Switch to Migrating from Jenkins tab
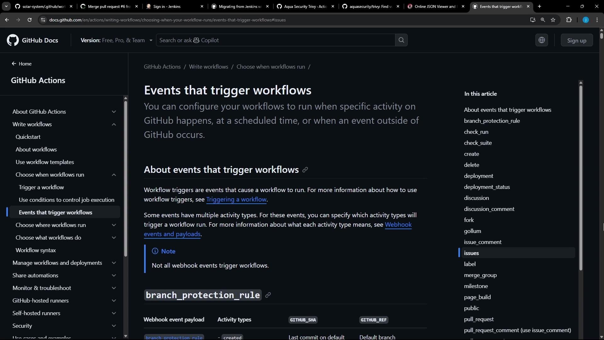This screenshot has height=340, width=604. point(240,6)
